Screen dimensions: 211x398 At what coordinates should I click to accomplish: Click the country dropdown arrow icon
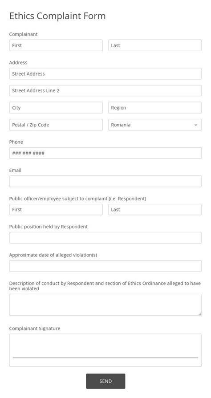[x=196, y=125]
